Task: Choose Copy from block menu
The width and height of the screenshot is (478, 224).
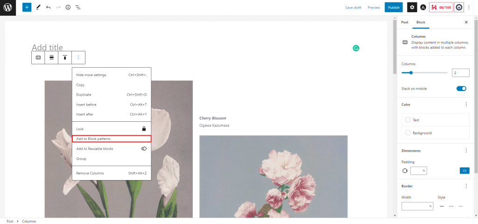Action: point(112,85)
